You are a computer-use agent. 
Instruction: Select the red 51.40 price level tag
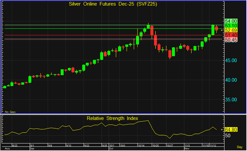tap(231, 35)
